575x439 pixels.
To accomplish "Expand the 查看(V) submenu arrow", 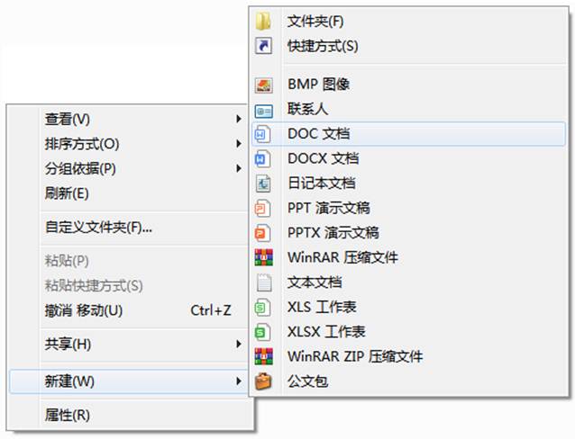I will pos(239,119).
